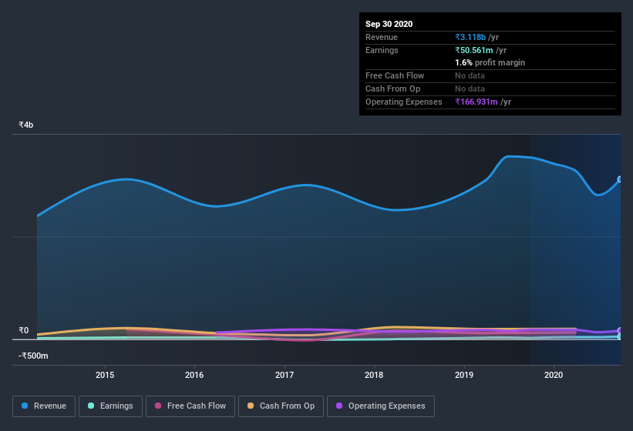Toggle the Earnings legend button
The width and height of the screenshot is (633, 431).
pos(110,406)
